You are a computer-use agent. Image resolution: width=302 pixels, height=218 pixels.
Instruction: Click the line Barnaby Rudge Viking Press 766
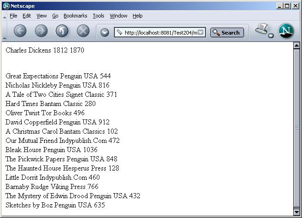(x=52, y=187)
